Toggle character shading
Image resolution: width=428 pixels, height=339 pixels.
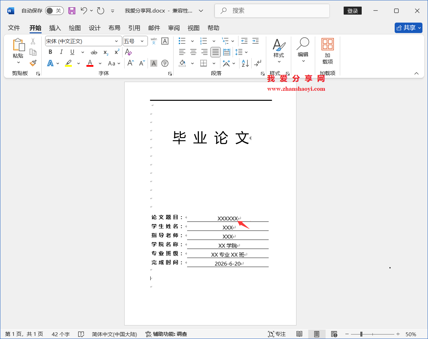(154, 63)
